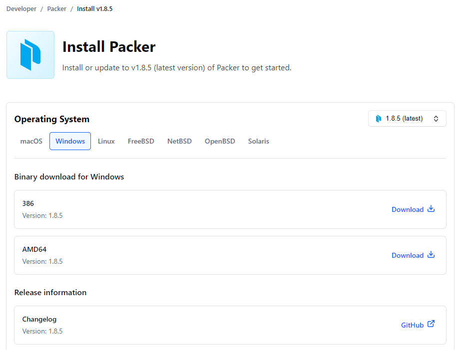This screenshot has width=460, height=350.
Task: Go to Developer breadcrumb
Action: coord(21,9)
